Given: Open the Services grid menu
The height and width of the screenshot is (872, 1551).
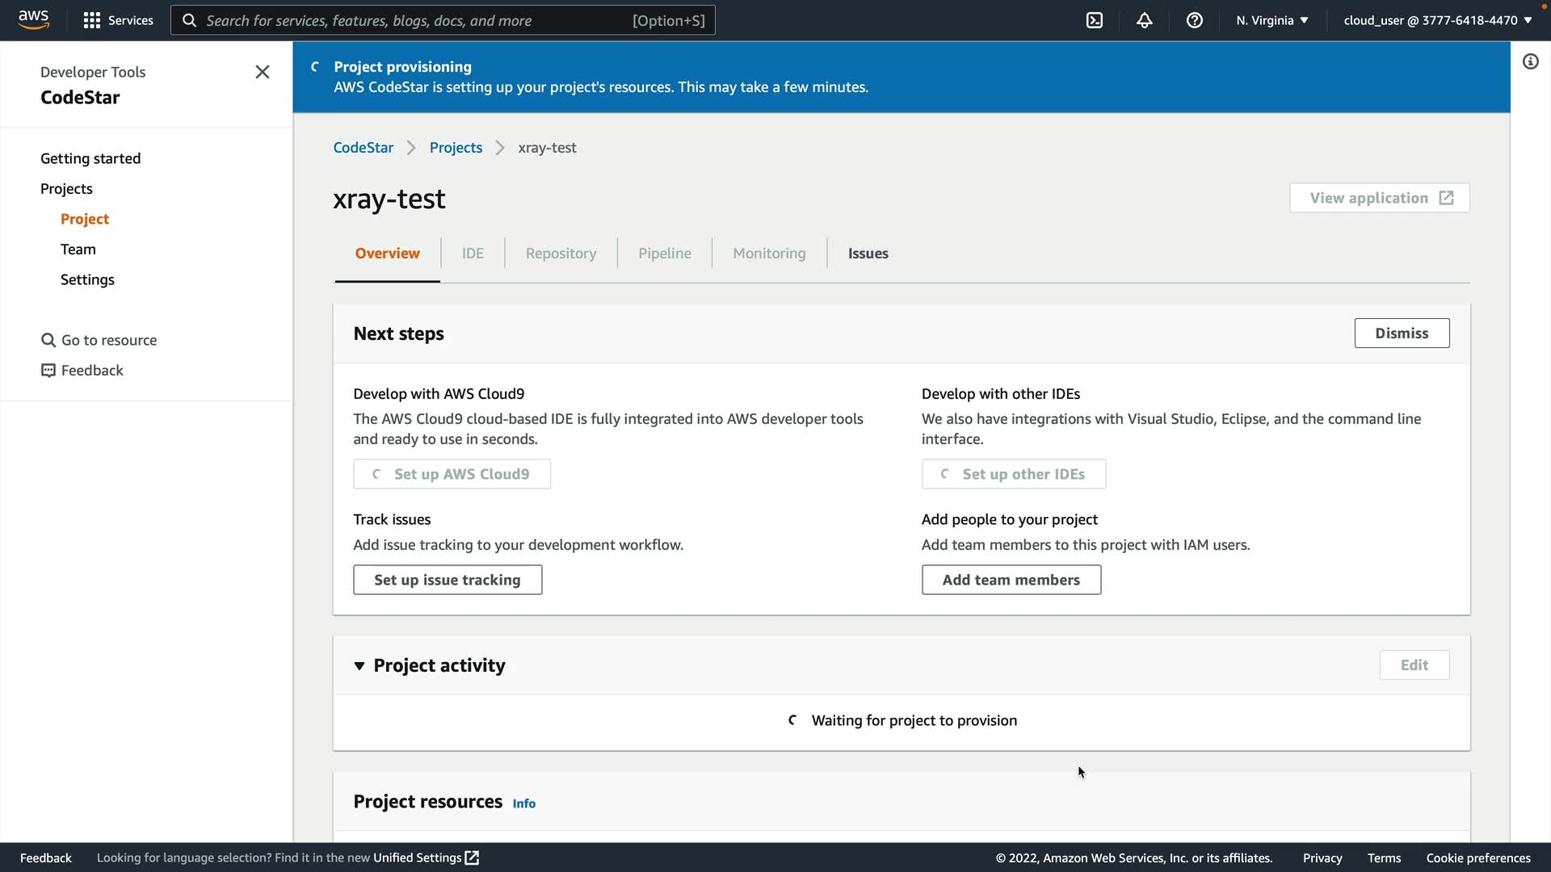Looking at the screenshot, I should (x=118, y=20).
